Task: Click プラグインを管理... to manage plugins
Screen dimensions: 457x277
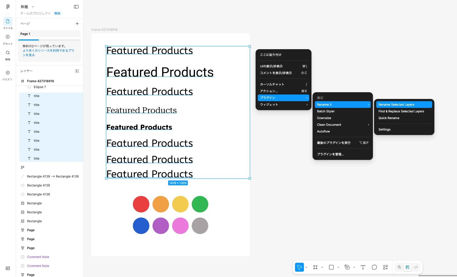Action: coord(330,154)
